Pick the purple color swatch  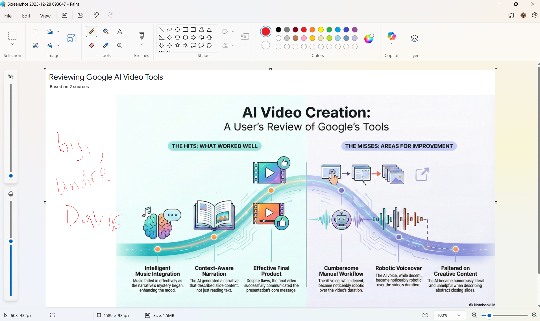pyautogui.click(x=355, y=30)
